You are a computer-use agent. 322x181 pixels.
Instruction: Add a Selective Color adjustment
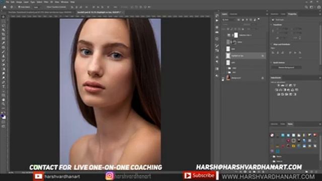291,95
